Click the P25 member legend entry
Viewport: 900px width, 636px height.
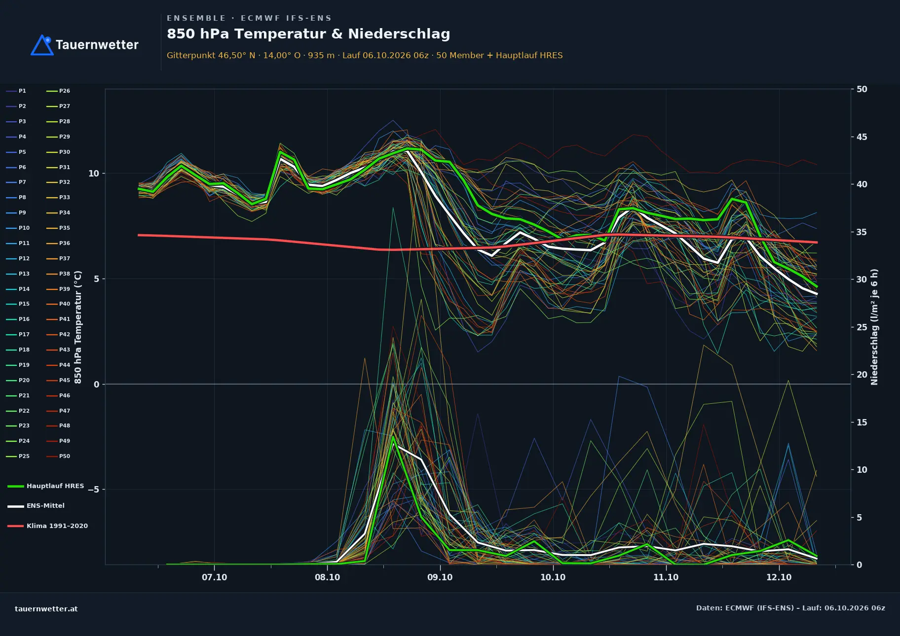[18, 457]
